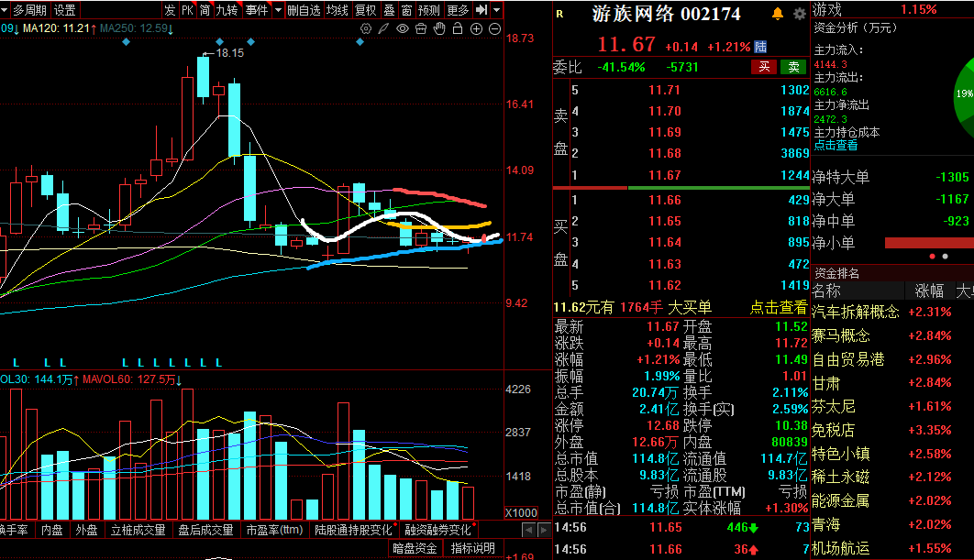Select the drawing pen tool
The image size is (974, 560).
[384, 28]
